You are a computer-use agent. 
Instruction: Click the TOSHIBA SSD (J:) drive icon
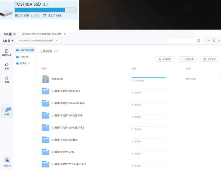tap(7, 10)
